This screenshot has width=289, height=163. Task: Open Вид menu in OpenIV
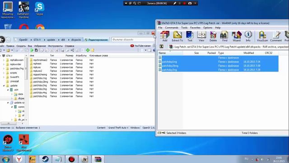tap(30, 46)
